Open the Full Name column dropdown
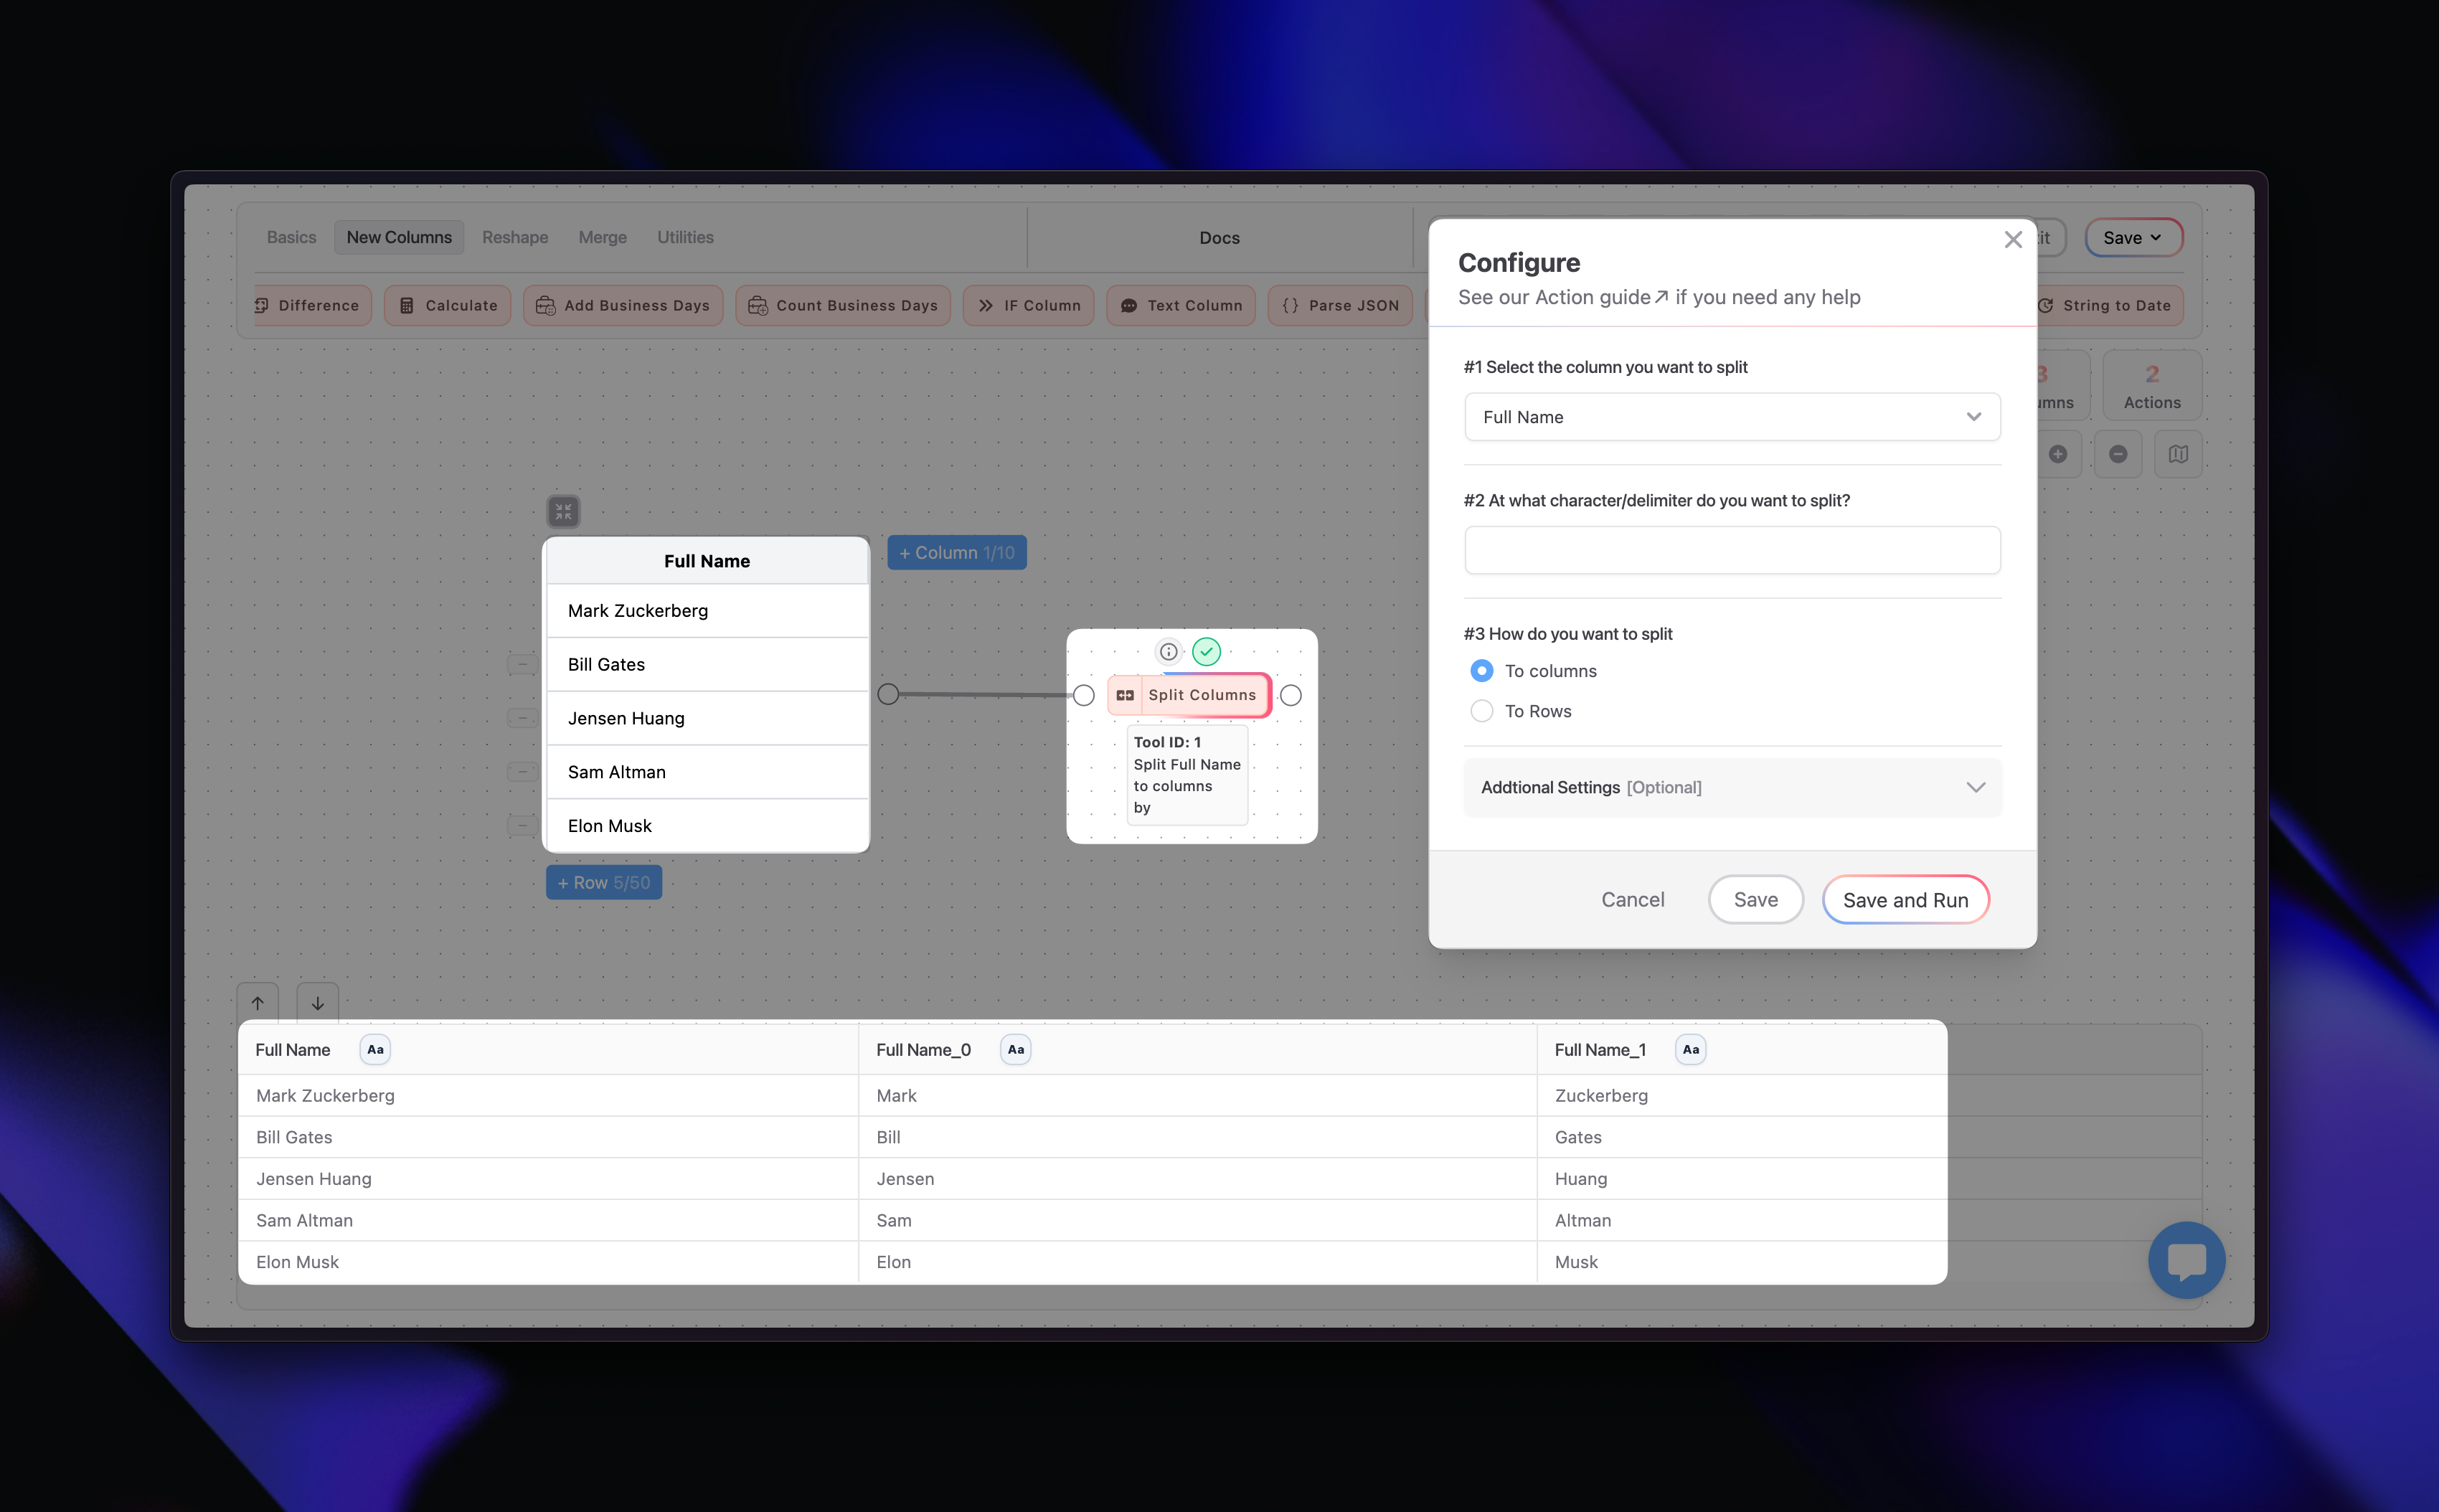2439x1512 pixels. point(1732,417)
